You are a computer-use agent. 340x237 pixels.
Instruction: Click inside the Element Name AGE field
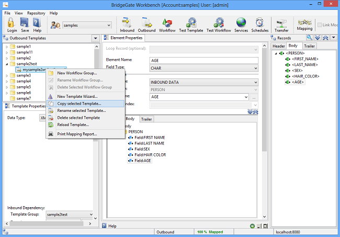point(204,61)
